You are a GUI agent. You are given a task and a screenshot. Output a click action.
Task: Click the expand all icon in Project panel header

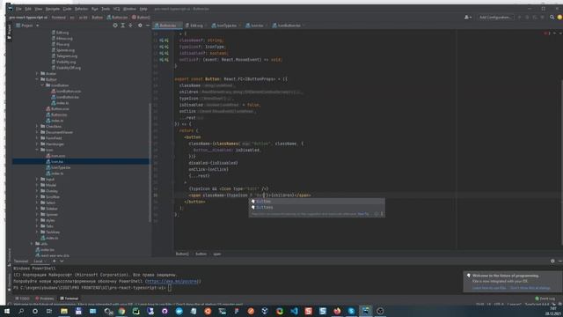click(x=123, y=26)
